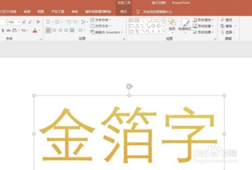The width and height of the screenshot is (252, 170).
Task: Select the Right Brace shape
Action: [x=159, y=31]
